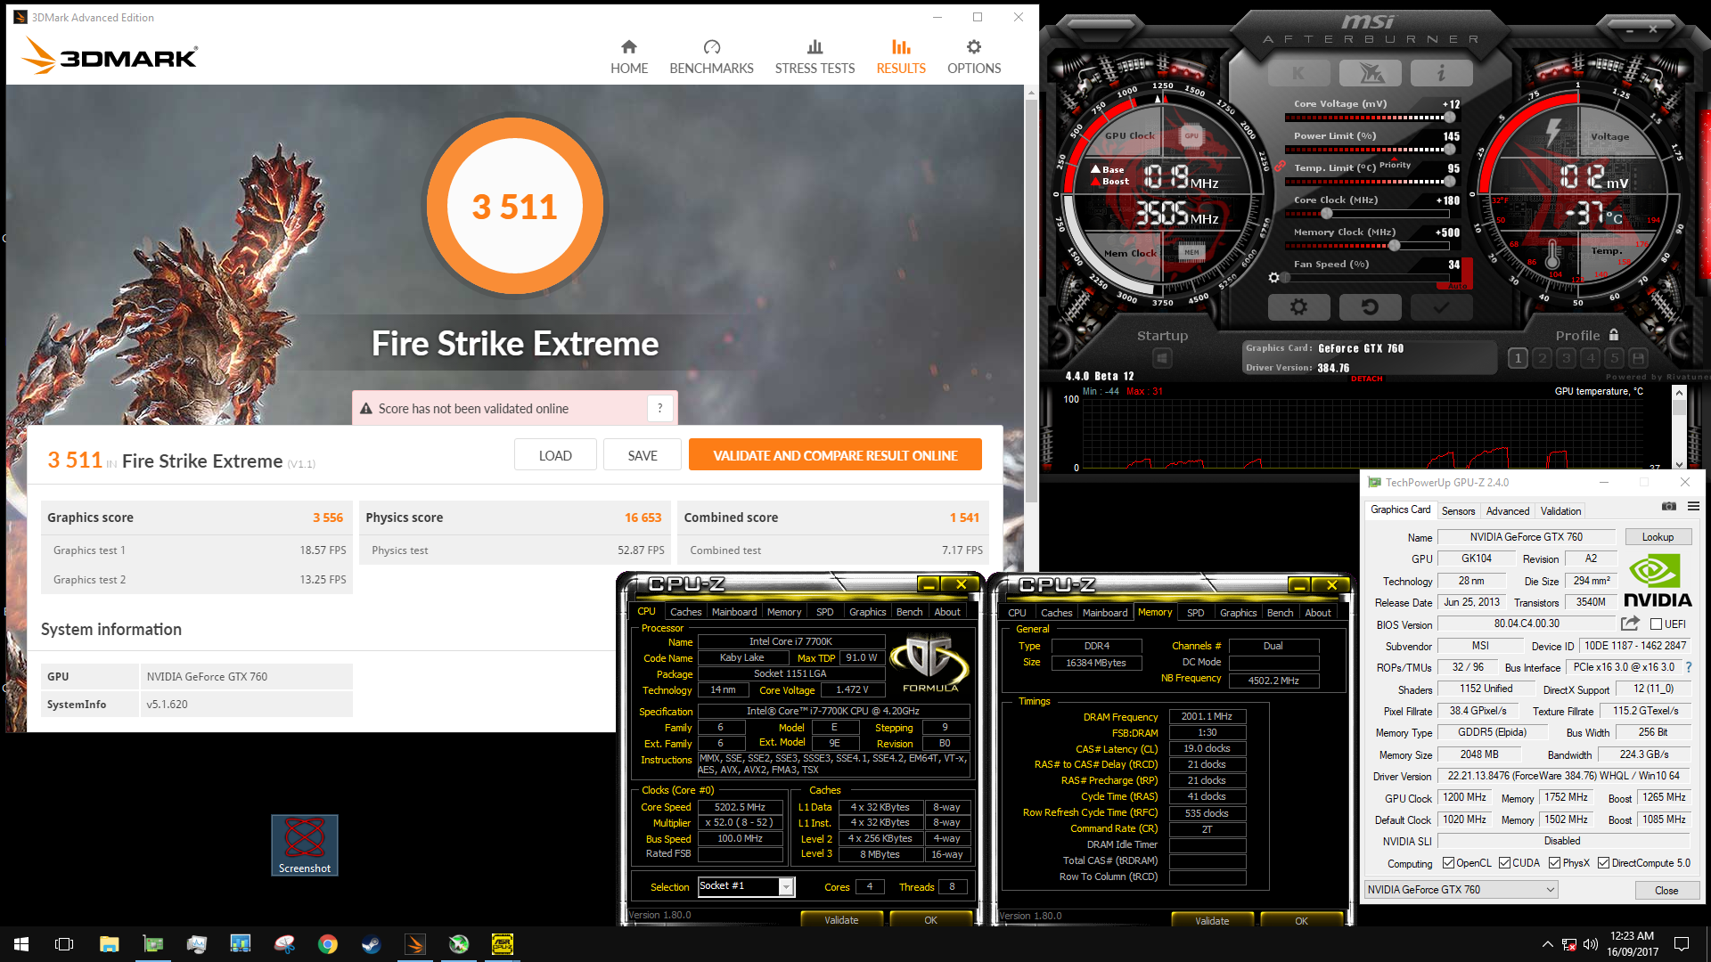
Task: Click the link icon beside Temp. Limit
Action: 1280,167
